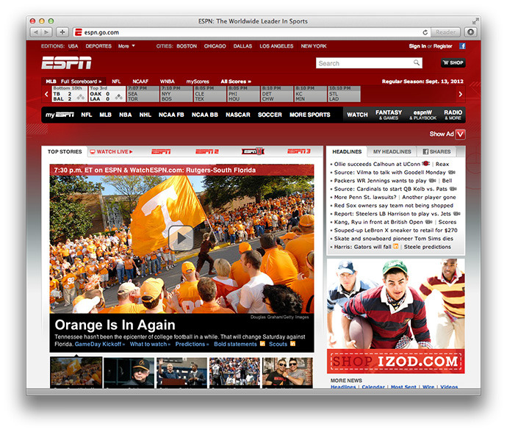The height and width of the screenshot is (432, 507).
Task: Click video icon beside Vilma Goodell headline
Action: pyautogui.click(x=452, y=173)
